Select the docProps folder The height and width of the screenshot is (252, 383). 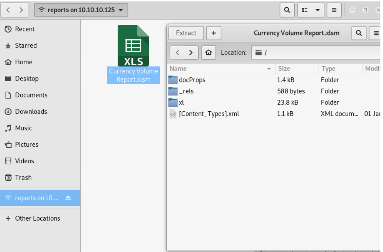tap(192, 80)
